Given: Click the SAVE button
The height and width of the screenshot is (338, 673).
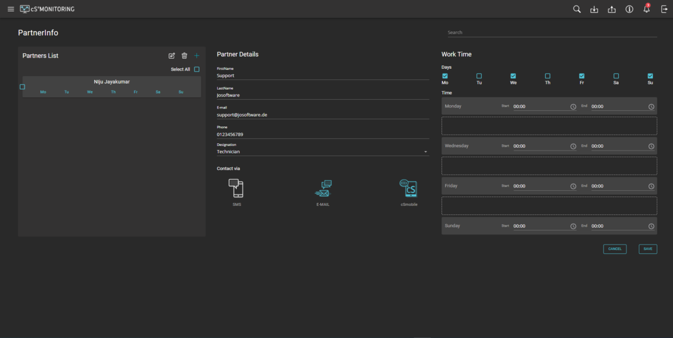Looking at the screenshot, I should click(x=648, y=249).
